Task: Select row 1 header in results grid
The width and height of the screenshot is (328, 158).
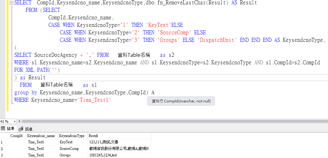Action: 5,142
